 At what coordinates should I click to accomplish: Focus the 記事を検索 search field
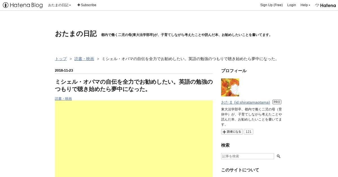pyautogui.click(x=248, y=156)
